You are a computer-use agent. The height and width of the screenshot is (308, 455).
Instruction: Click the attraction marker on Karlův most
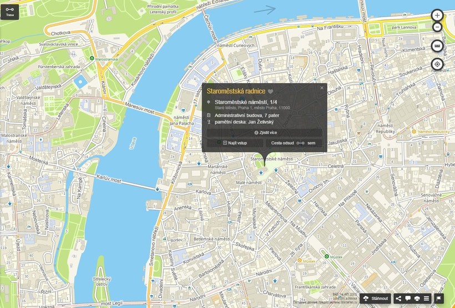[157, 189]
